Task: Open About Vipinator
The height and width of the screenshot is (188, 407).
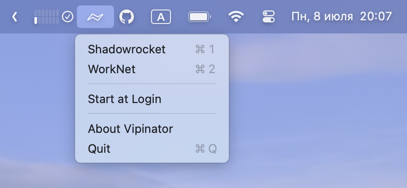Action: [x=130, y=129]
